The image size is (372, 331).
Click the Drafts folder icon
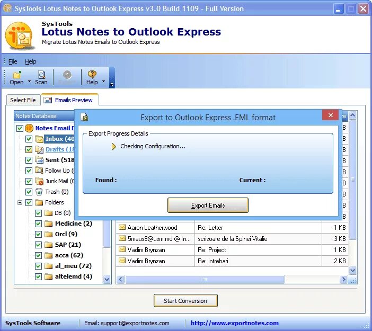coord(39,150)
